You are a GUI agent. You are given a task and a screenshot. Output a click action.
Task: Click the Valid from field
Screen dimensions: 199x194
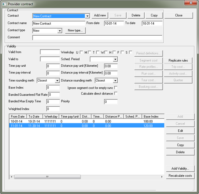[50, 52]
